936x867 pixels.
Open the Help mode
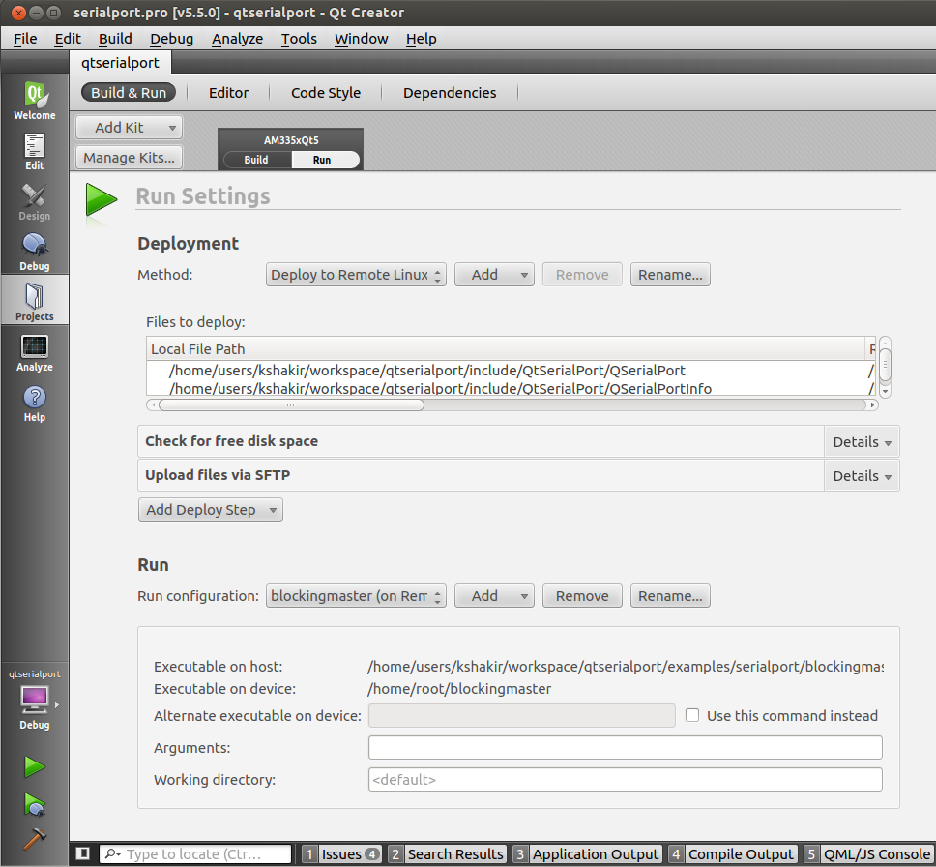coord(35,403)
